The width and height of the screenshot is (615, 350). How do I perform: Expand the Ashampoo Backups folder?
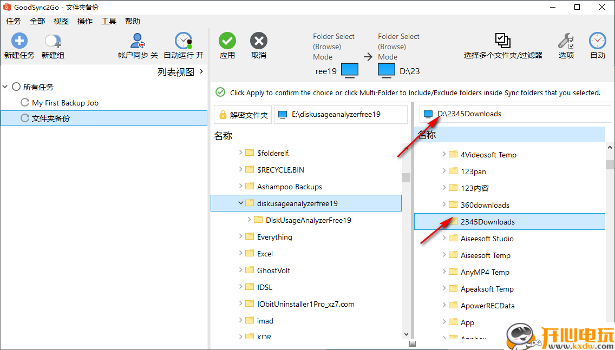tap(241, 187)
